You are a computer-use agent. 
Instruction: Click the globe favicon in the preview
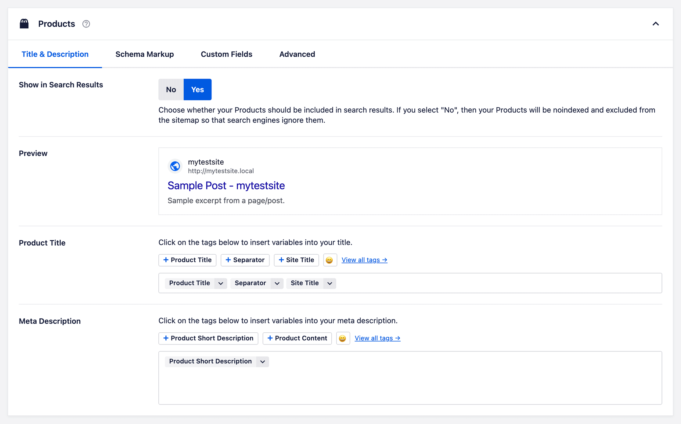click(175, 166)
